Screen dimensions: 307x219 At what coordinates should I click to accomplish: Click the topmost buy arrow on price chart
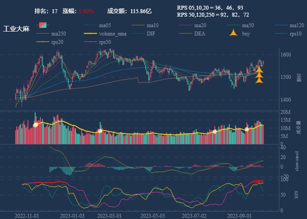click(x=259, y=69)
